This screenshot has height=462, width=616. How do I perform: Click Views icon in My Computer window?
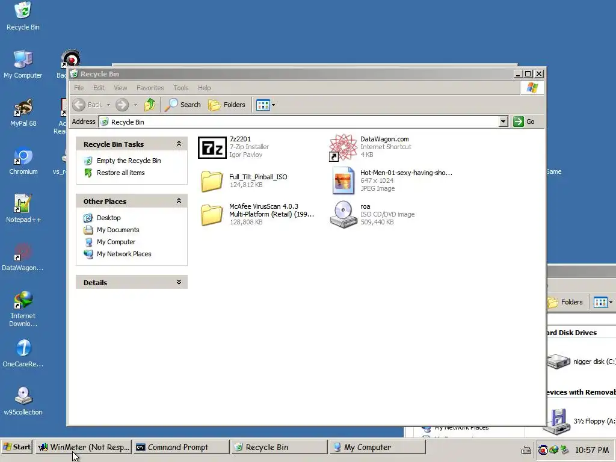600,303
